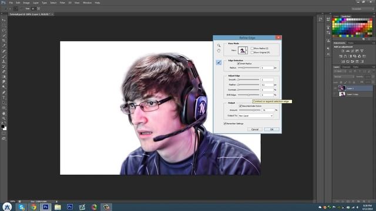The width and height of the screenshot is (376, 211).
Task: Click the Smooth value input field
Action: (x=267, y=80)
